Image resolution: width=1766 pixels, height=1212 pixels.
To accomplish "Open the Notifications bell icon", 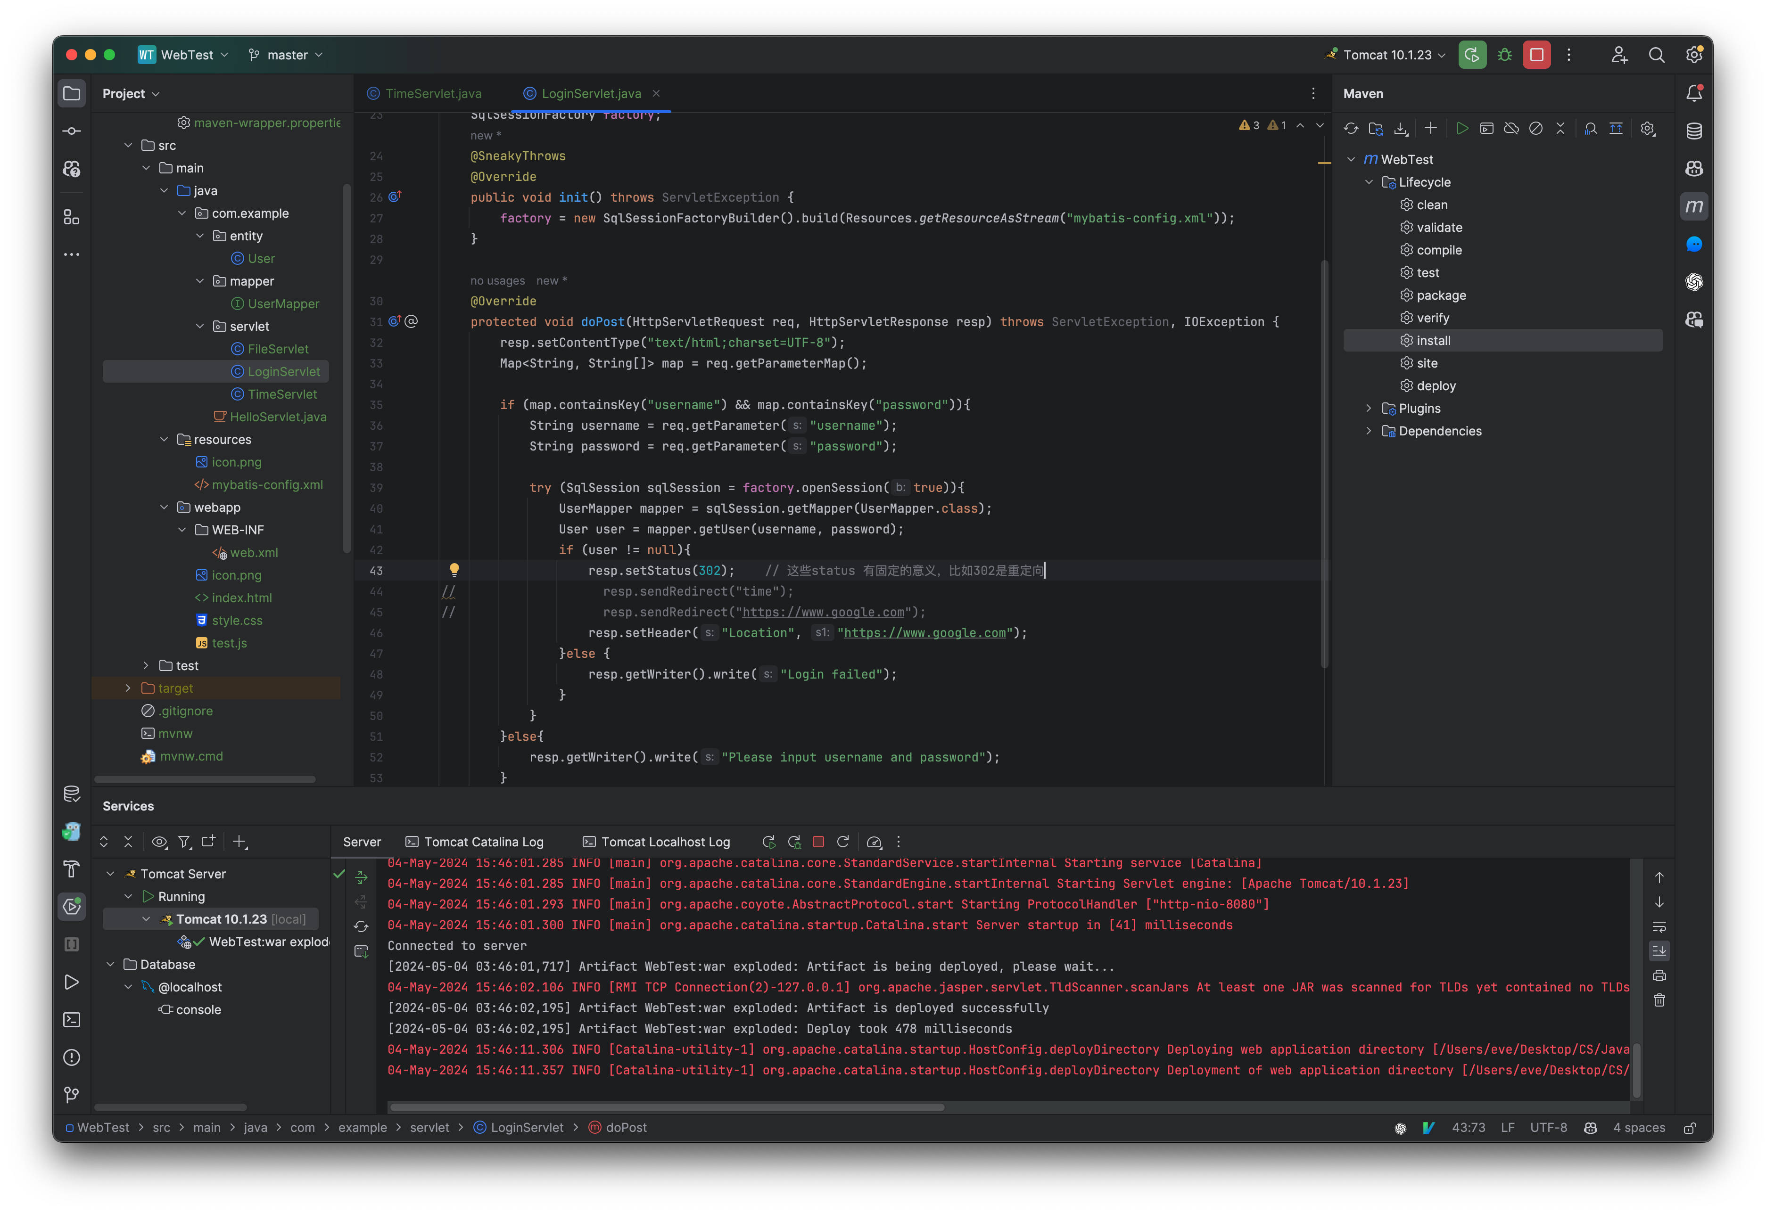I will coord(1694,93).
